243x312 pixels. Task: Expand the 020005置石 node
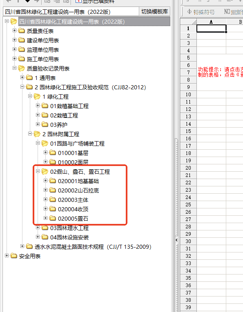[x=45, y=218]
